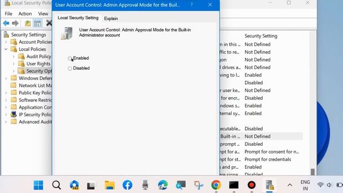Click the Forward arrow toolbar icon
Viewport: 343px width, 193px height.
tap(15, 23)
